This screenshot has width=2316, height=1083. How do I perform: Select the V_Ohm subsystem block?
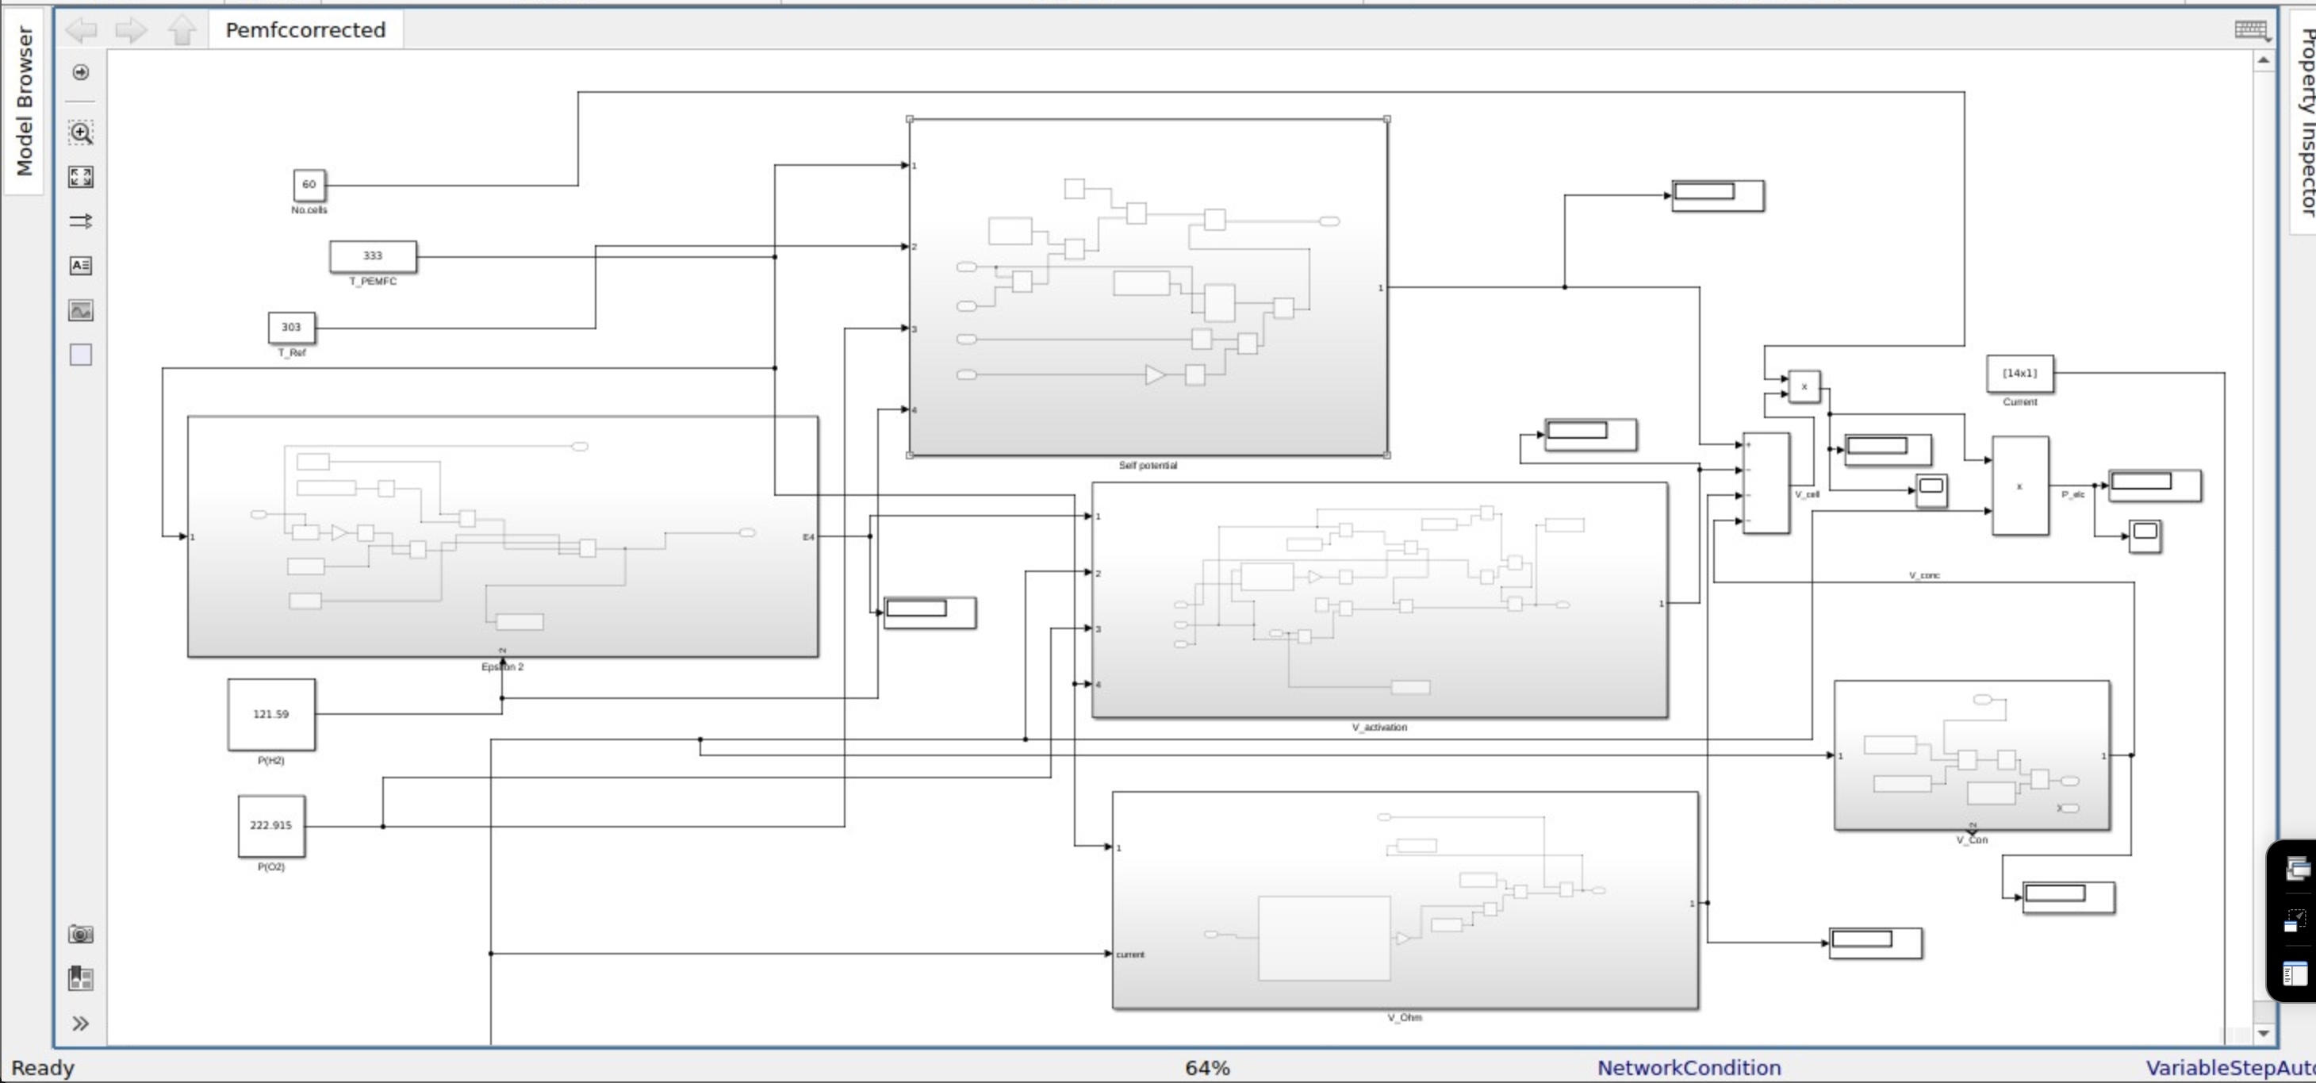pyautogui.click(x=1405, y=901)
